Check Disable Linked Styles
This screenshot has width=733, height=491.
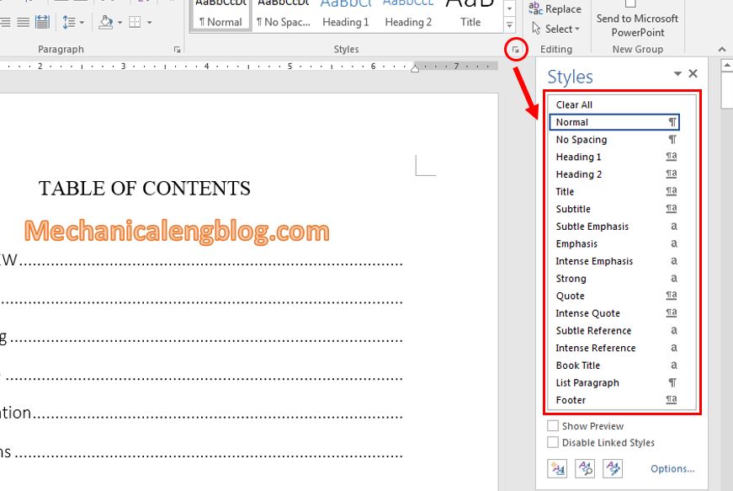[553, 442]
